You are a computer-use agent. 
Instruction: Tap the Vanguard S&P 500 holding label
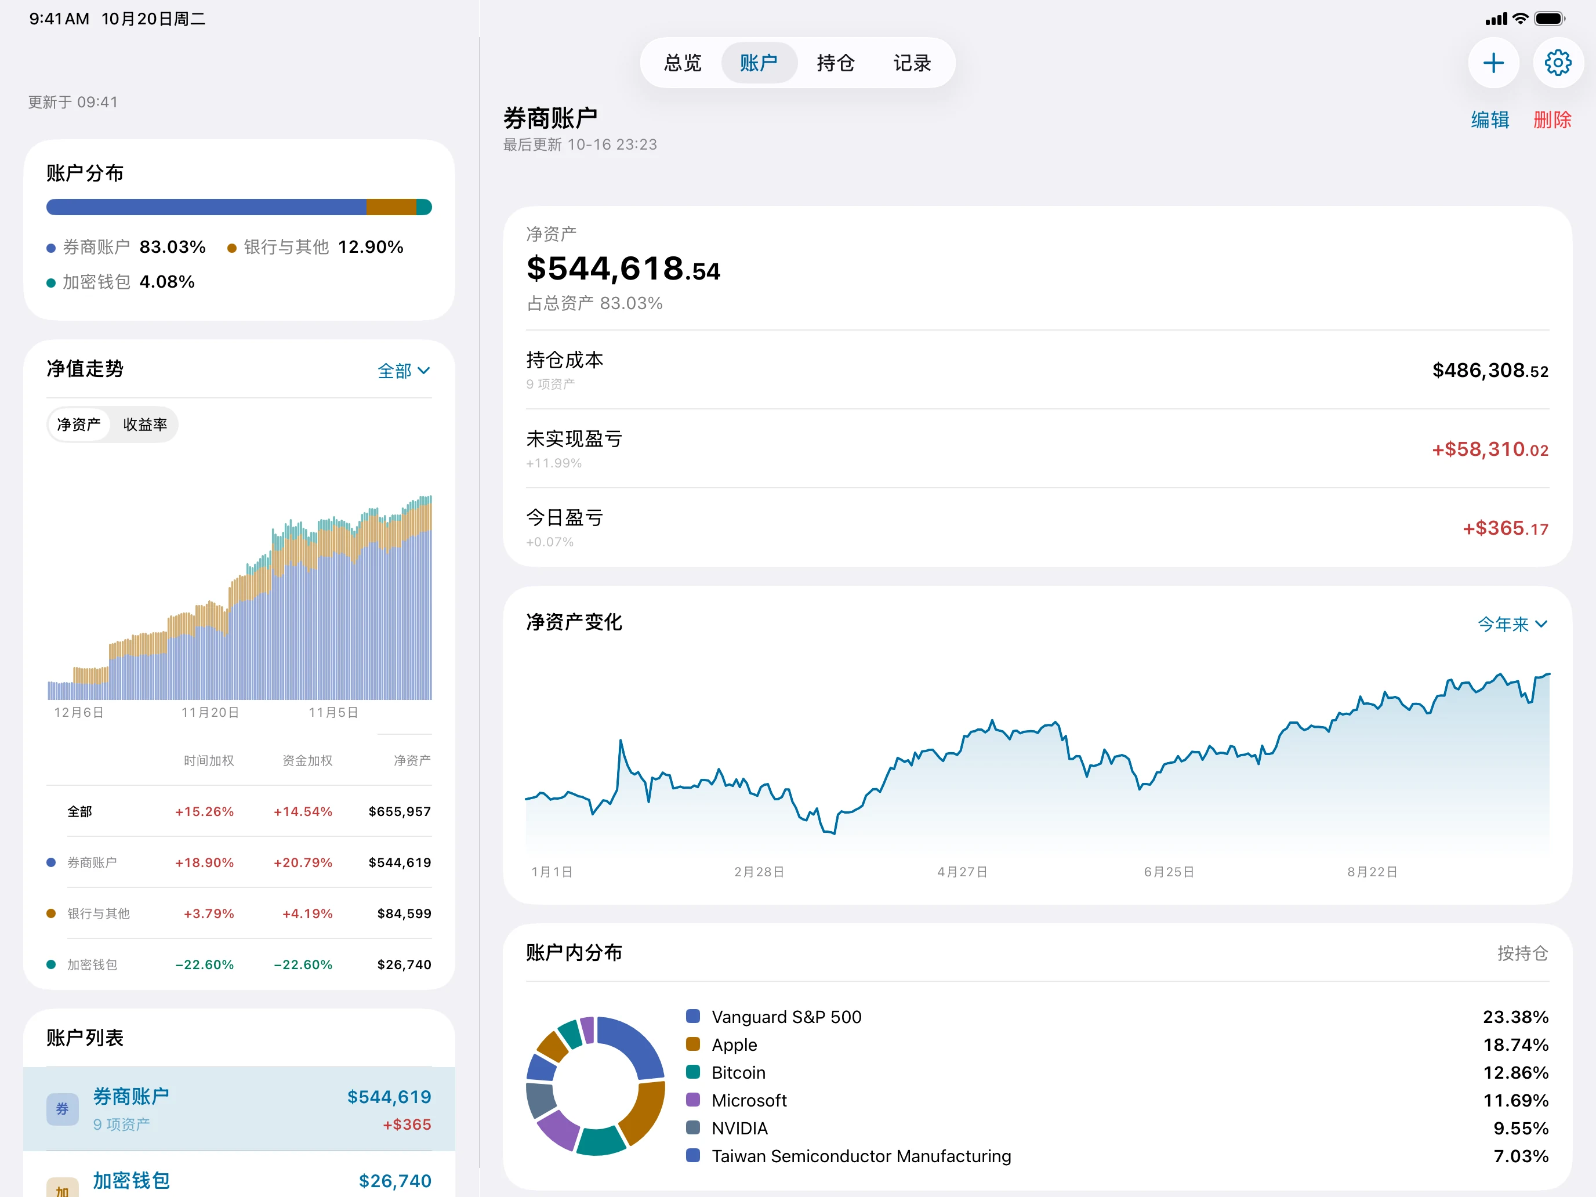click(x=786, y=1017)
